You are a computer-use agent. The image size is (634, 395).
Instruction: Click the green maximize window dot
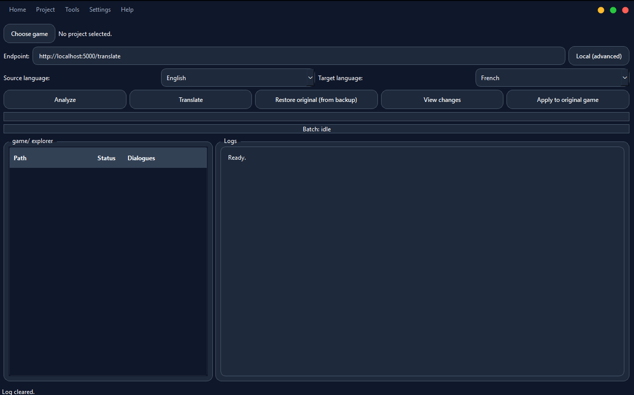tap(613, 10)
